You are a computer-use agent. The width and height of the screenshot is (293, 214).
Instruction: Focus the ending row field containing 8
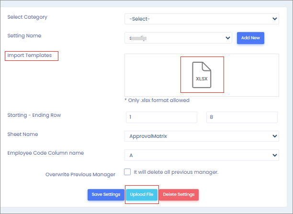[242, 117]
